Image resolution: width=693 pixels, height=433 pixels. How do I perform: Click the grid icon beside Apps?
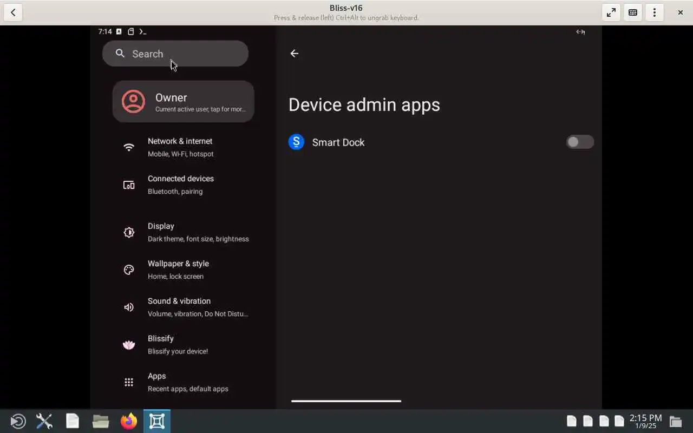(129, 382)
